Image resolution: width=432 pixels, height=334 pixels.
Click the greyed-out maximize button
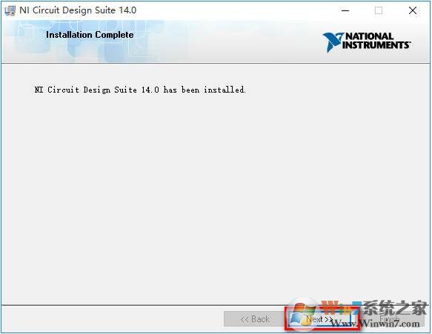379,11
